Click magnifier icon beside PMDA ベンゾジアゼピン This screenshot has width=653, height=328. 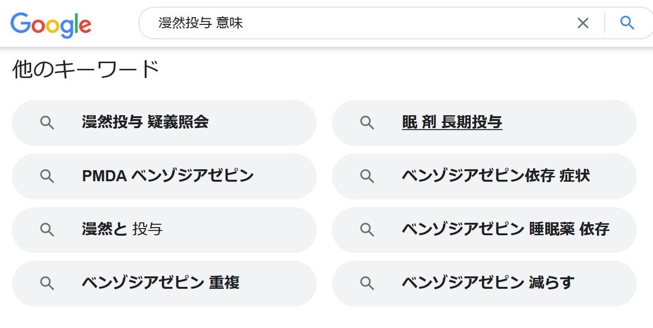pyautogui.click(x=47, y=176)
